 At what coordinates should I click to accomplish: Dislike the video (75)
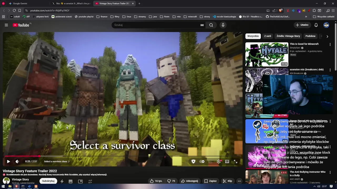(171, 181)
